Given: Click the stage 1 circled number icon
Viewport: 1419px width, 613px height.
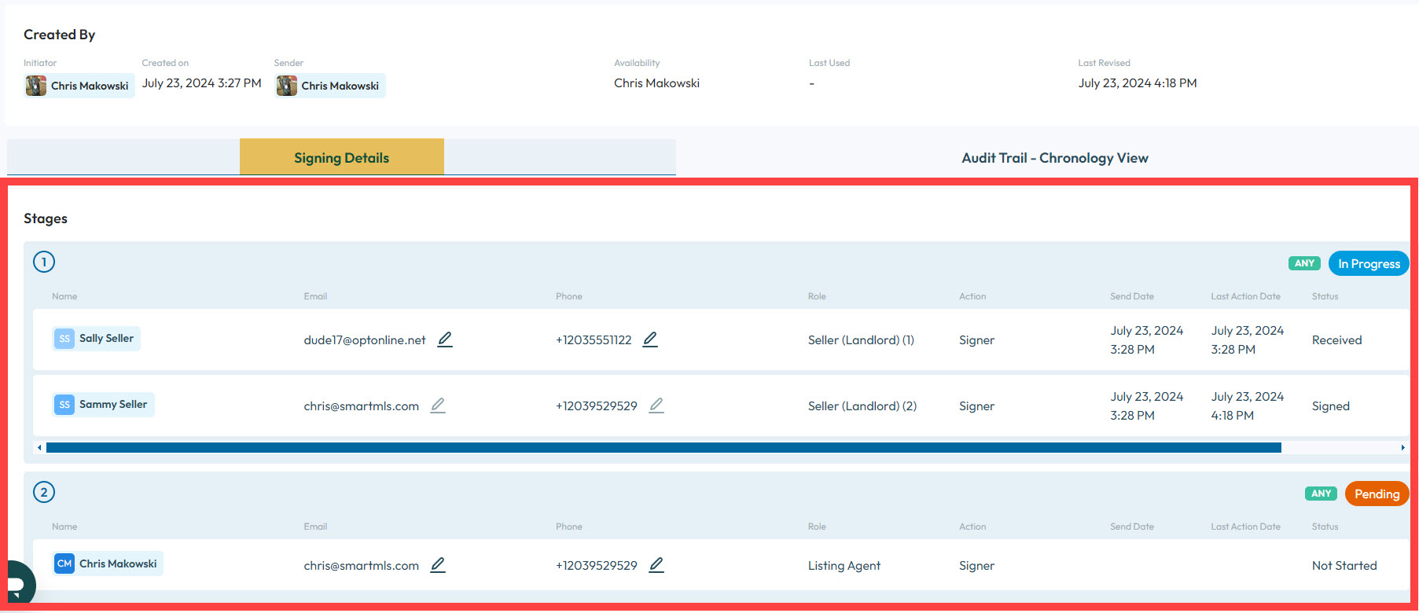Looking at the screenshot, I should click(x=44, y=262).
